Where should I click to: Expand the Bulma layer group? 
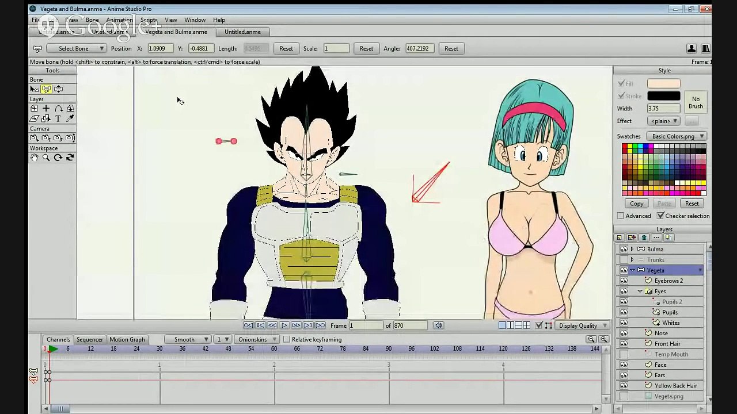(632, 250)
